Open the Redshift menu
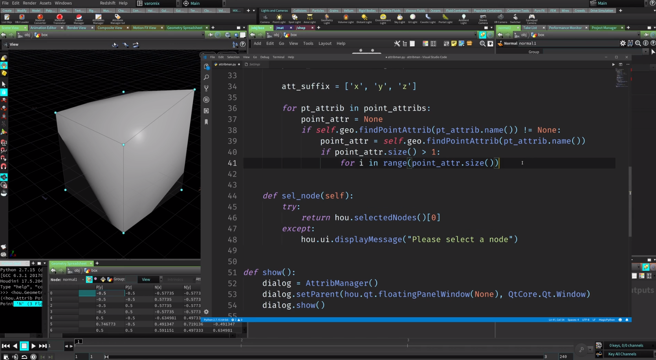The height and width of the screenshot is (360, 656). [107, 3]
